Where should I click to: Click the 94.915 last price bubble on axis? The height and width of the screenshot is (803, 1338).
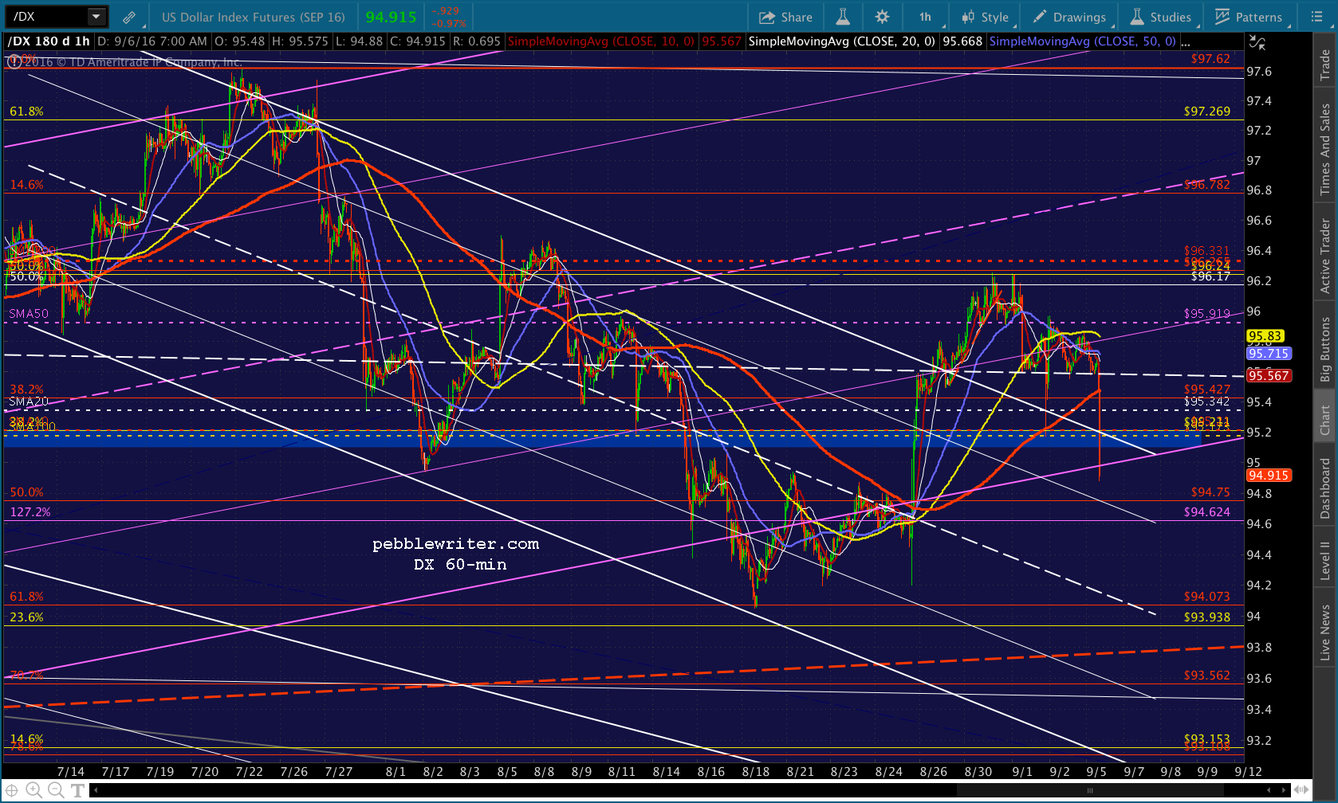[x=1269, y=475]
